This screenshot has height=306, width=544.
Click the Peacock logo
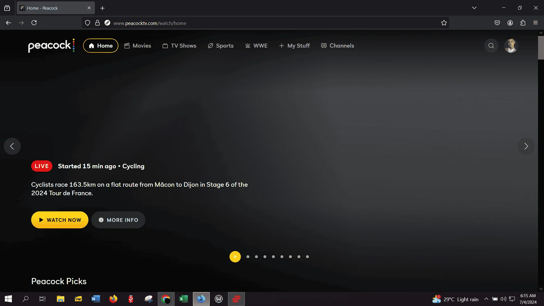(51, 46)
